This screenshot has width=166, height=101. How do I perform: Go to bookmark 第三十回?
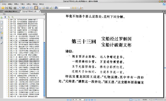(24, 55)
